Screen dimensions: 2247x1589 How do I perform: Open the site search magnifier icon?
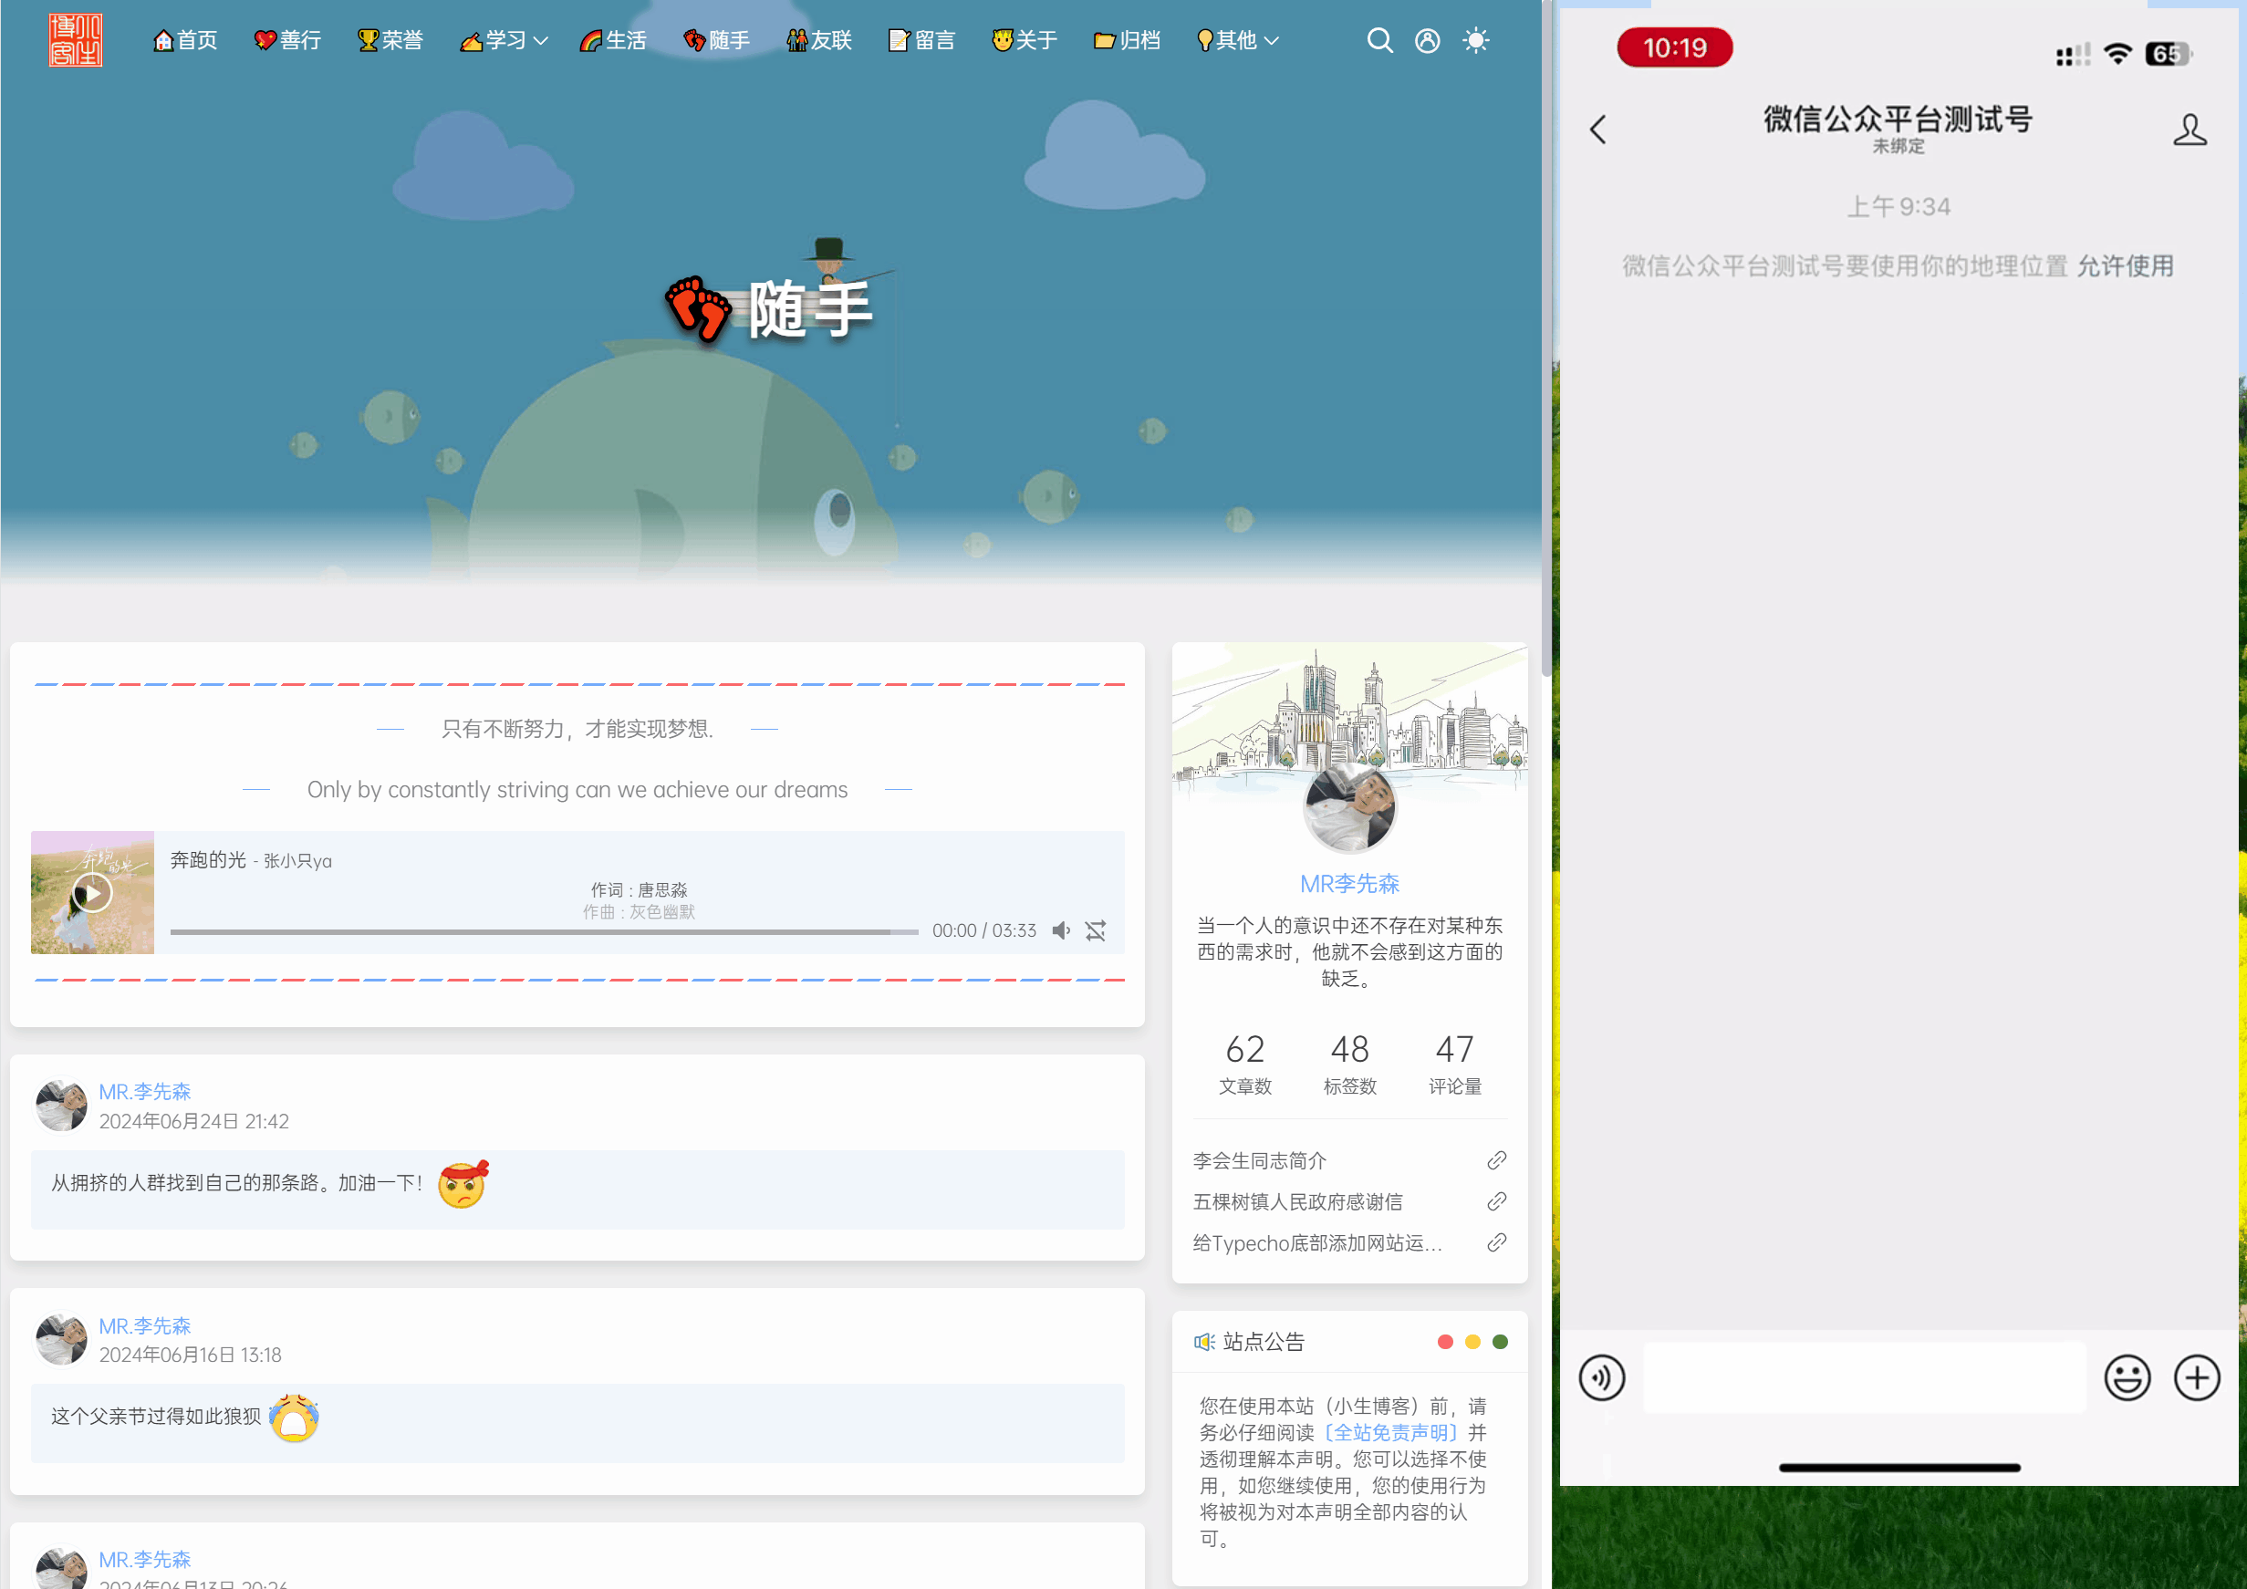pos(1380,40)
